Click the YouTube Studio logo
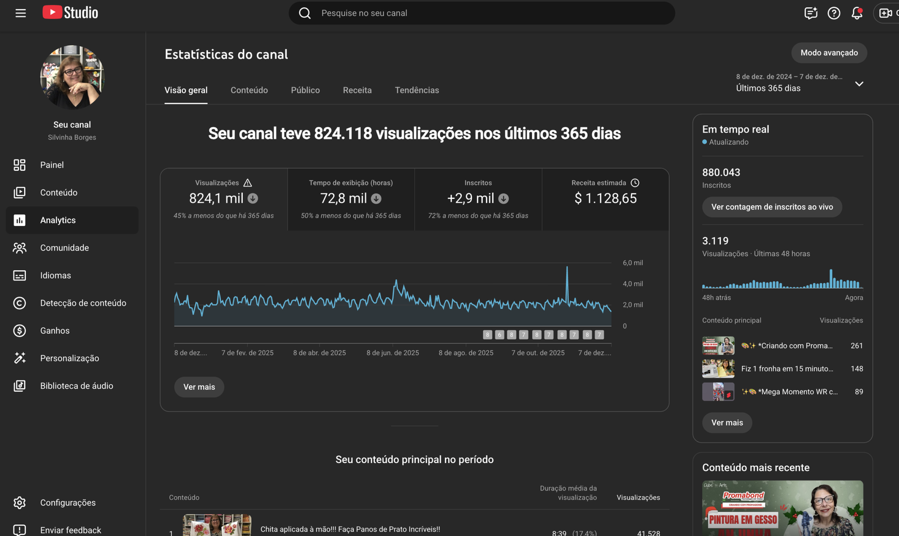This screenshot has width=899, height=536. (x=70, y=13)
